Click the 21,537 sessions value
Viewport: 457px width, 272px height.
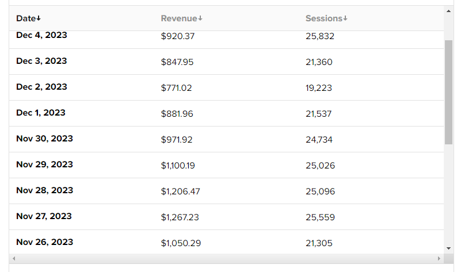(x=318, y=114)
